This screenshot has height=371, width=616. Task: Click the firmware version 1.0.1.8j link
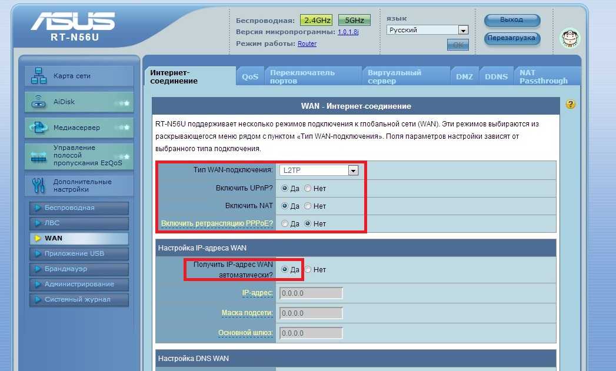[x=348, y=32]
